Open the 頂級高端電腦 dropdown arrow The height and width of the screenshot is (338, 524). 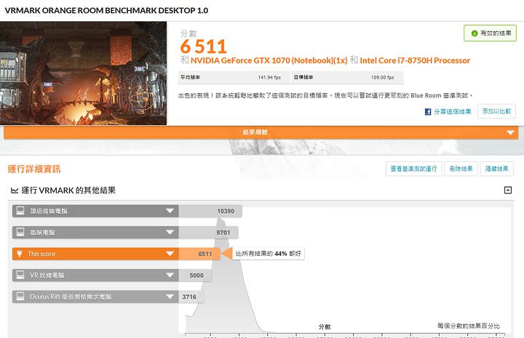[170, 211]
